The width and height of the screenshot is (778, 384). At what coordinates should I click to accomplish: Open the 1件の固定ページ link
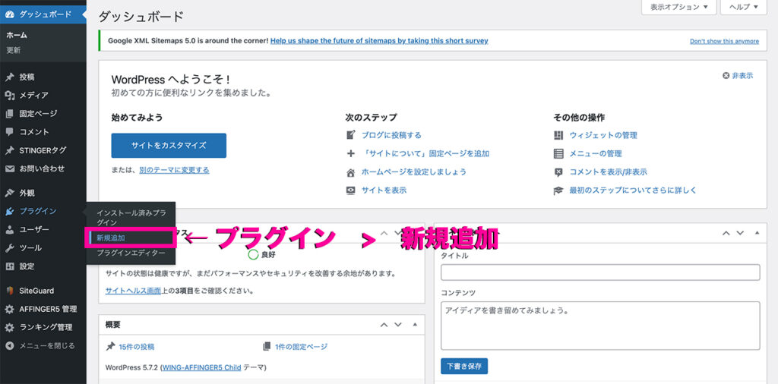301,347
